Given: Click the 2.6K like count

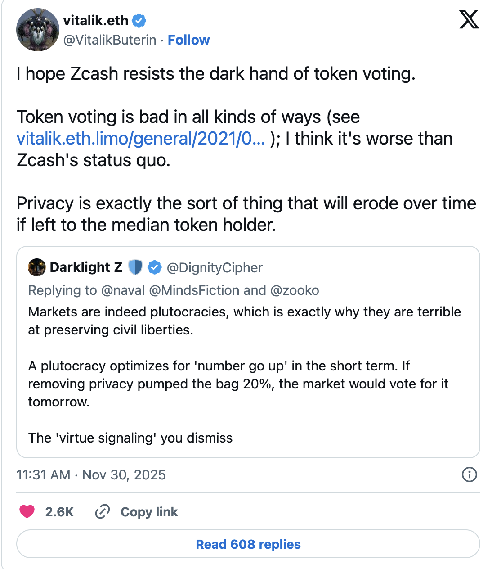Looking at the screenshot, I should pos(59,512).
